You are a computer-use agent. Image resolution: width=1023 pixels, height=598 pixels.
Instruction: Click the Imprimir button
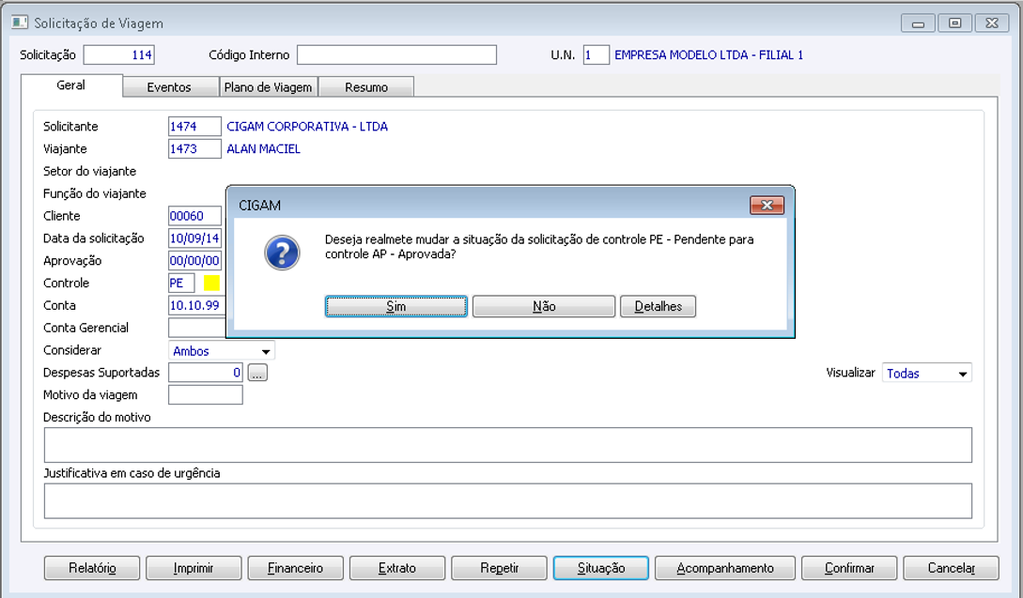click(194, 568)
